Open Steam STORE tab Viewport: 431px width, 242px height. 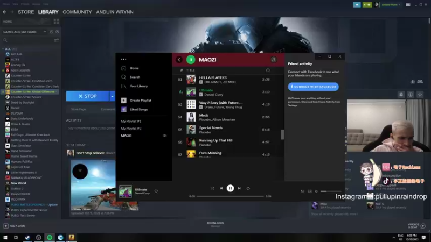click(x=26, y=12)
